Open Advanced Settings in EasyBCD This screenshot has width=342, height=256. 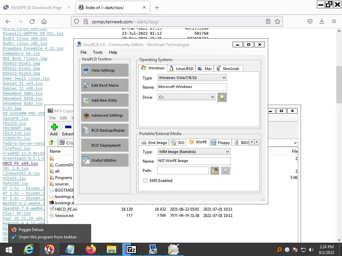tap(105, 115)
